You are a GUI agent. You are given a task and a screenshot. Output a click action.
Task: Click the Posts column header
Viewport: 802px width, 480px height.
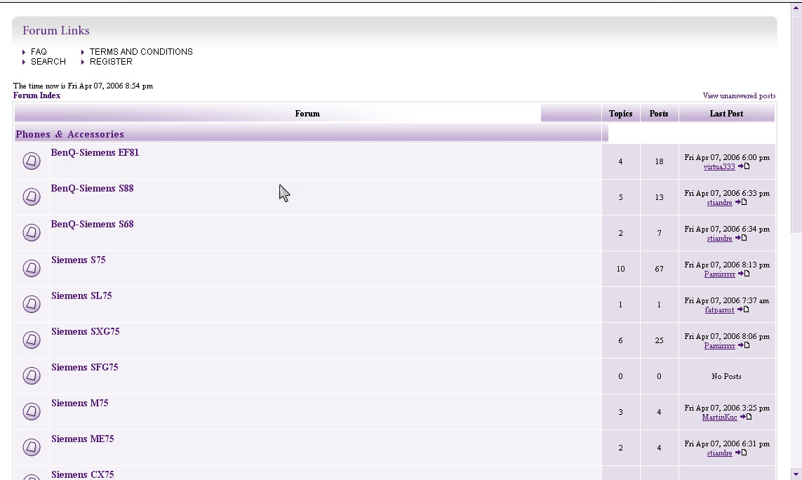[659, 114]
